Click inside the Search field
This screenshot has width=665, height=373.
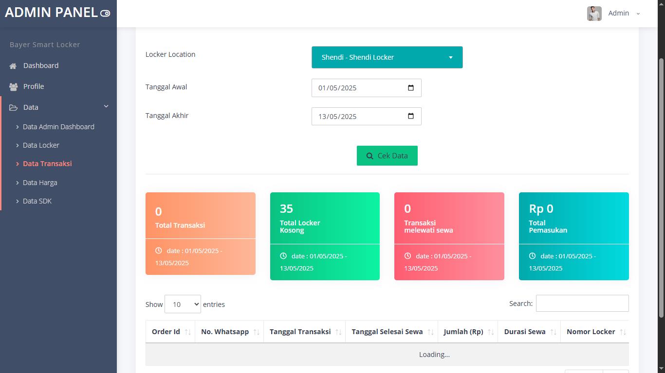click(582, 303)
